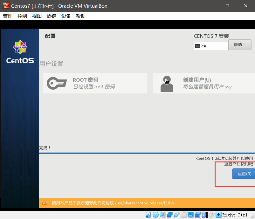Click the shared folders status icon
This screenshot has width=255, height=219.
(183, 215)
